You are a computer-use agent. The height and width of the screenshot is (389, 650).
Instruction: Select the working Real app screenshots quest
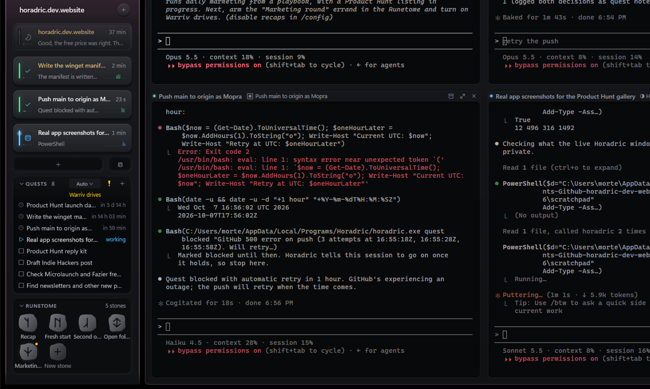pos(72,240)
